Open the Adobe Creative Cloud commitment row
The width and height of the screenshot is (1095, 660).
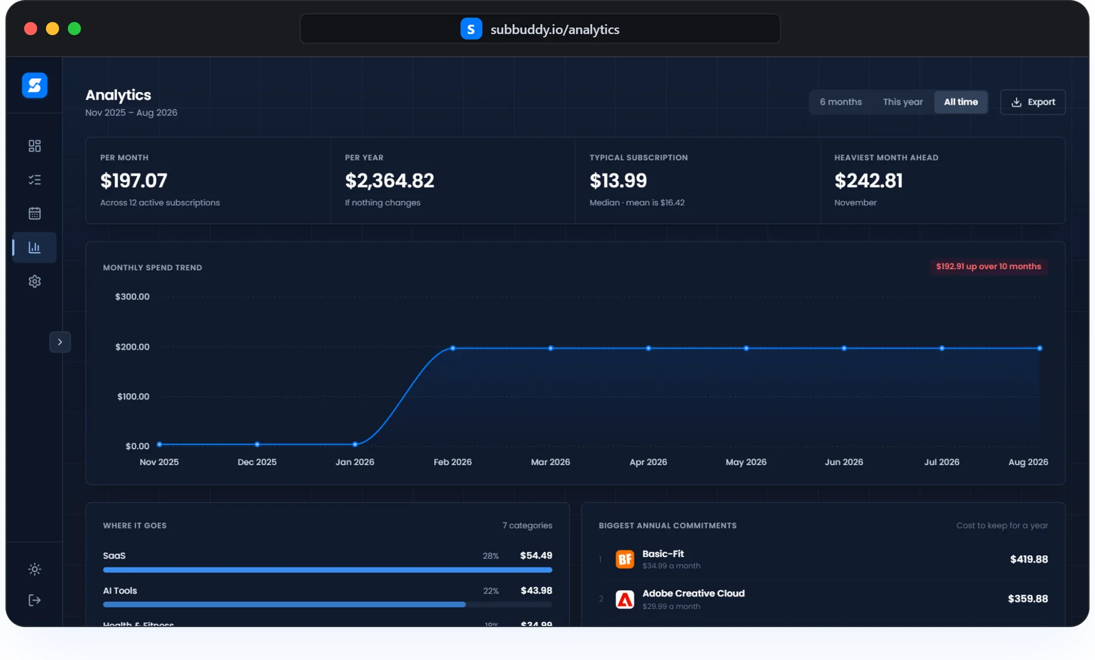[x=823, y=599]
